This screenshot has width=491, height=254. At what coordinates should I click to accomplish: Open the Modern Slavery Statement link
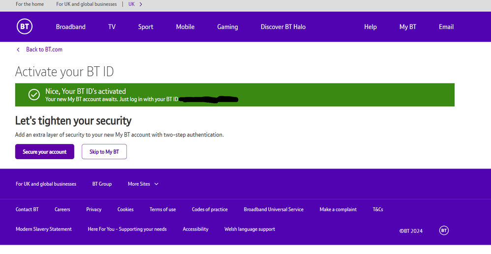coord(44,229)
